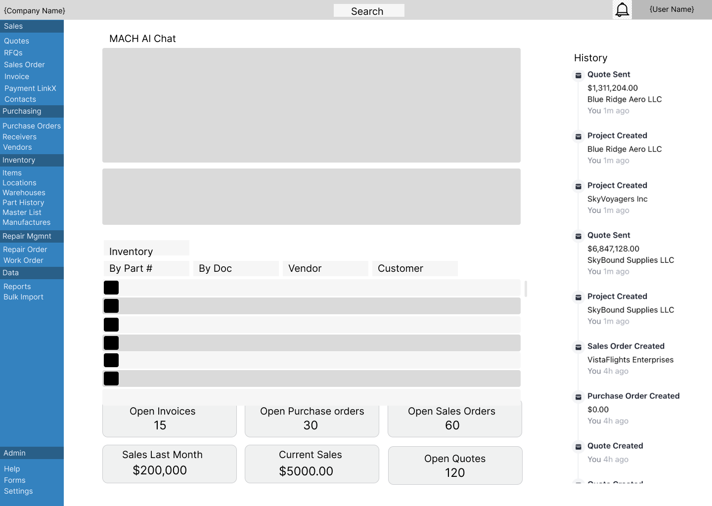The width and height of the screenshot is (712, 506).
Task: Click the icon beside Purchase Order Created
Action: 578,397
